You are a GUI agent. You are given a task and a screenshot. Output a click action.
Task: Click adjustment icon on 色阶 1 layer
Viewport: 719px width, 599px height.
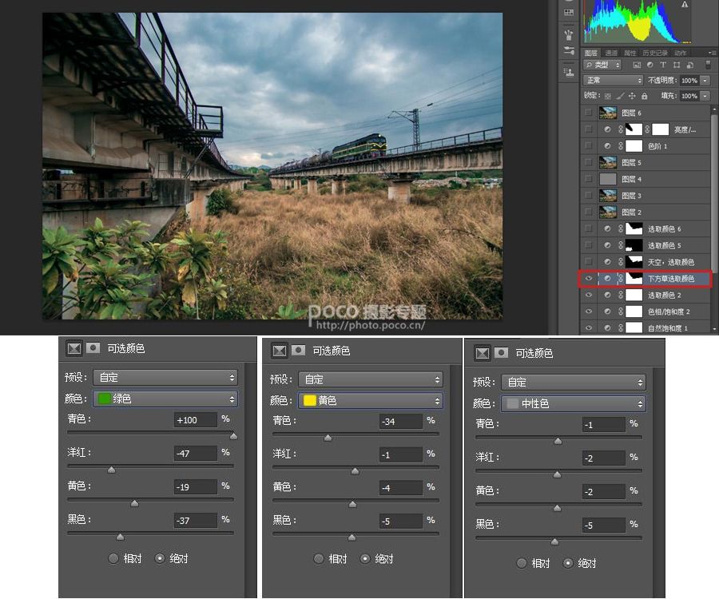[x=608, y=146]
